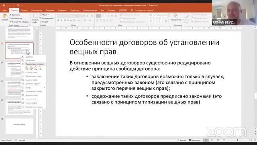
Task: Choose Hide Slide (Скрыть слайд)
Action: (33, 103)
